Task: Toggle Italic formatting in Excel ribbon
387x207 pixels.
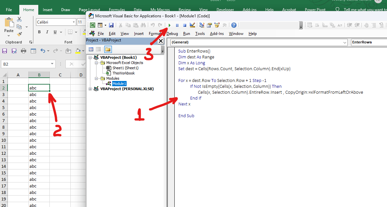Action: click(x=47, y=32)
